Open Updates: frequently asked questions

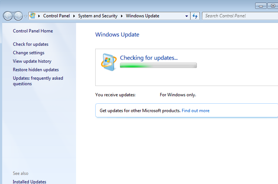coord(38,81)
